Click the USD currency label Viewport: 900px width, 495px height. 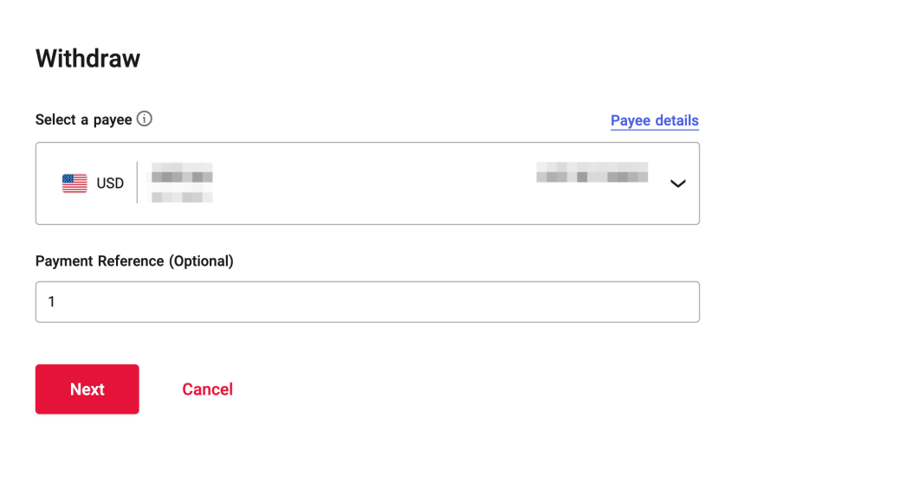tap(110, 183)
